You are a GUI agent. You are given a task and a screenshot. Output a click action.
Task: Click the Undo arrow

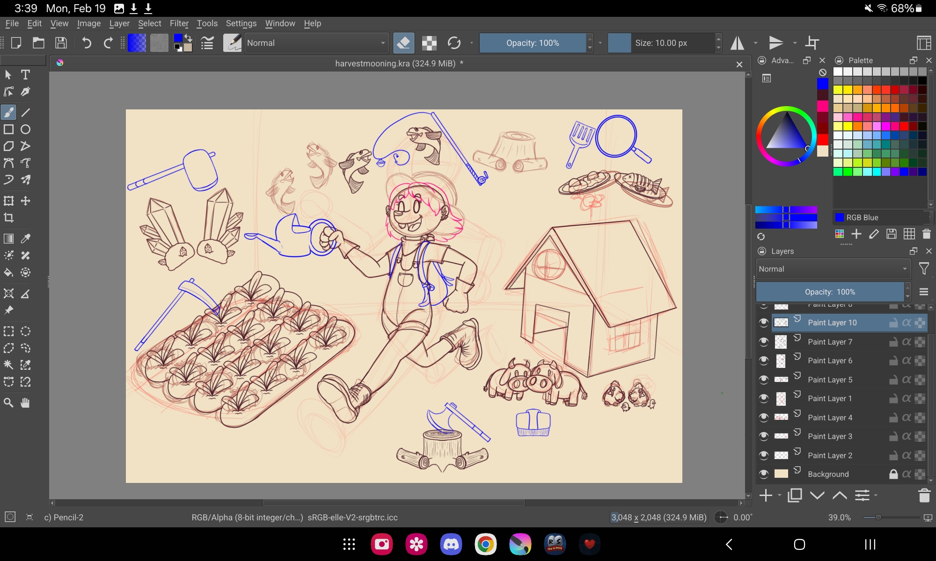point(87,43)
